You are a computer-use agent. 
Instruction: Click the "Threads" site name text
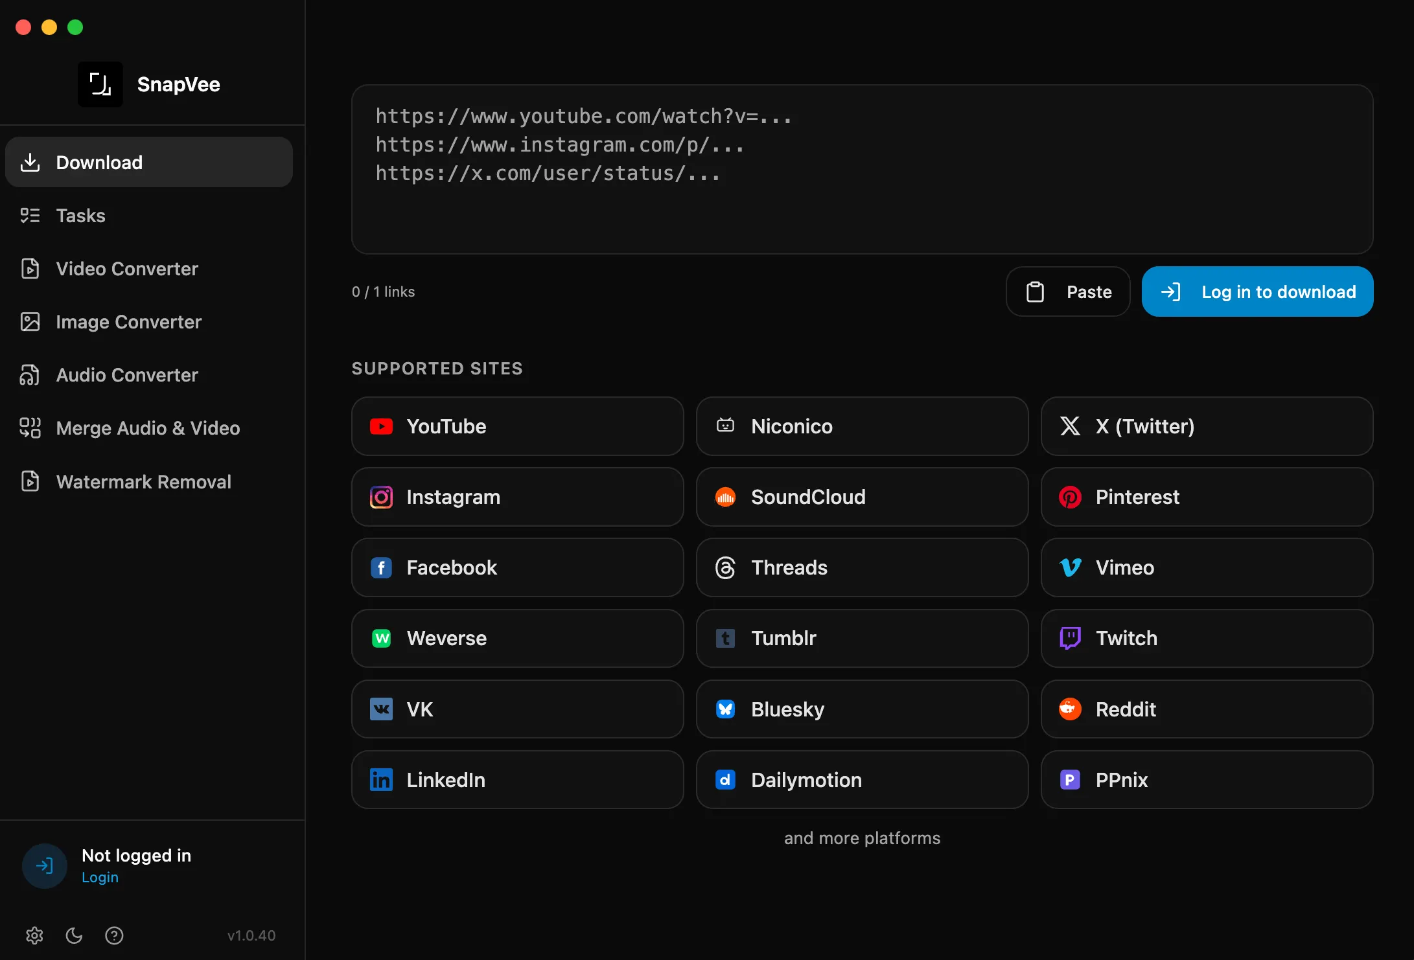coord(789,567)
